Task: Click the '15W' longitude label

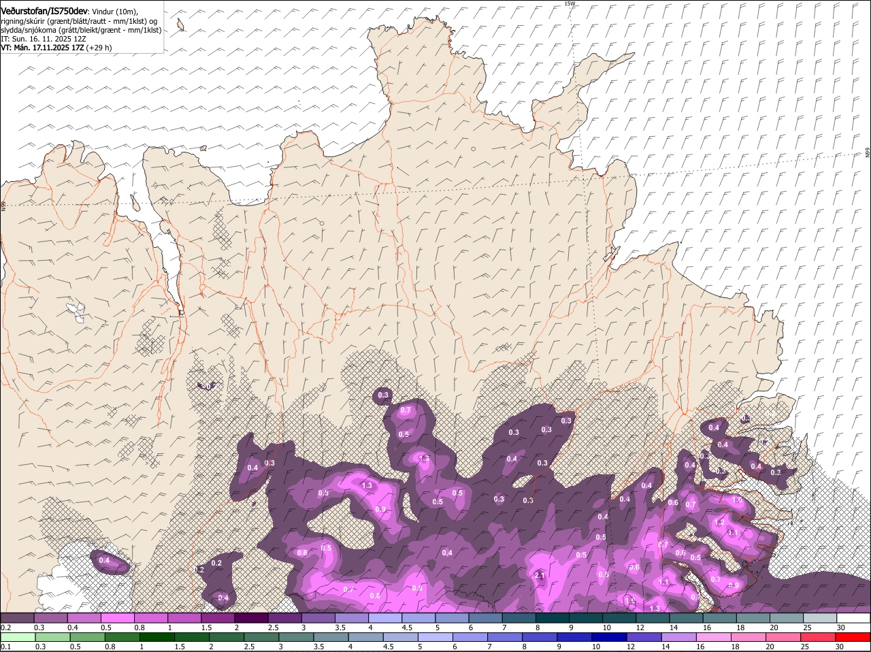Action: [570, 3]
